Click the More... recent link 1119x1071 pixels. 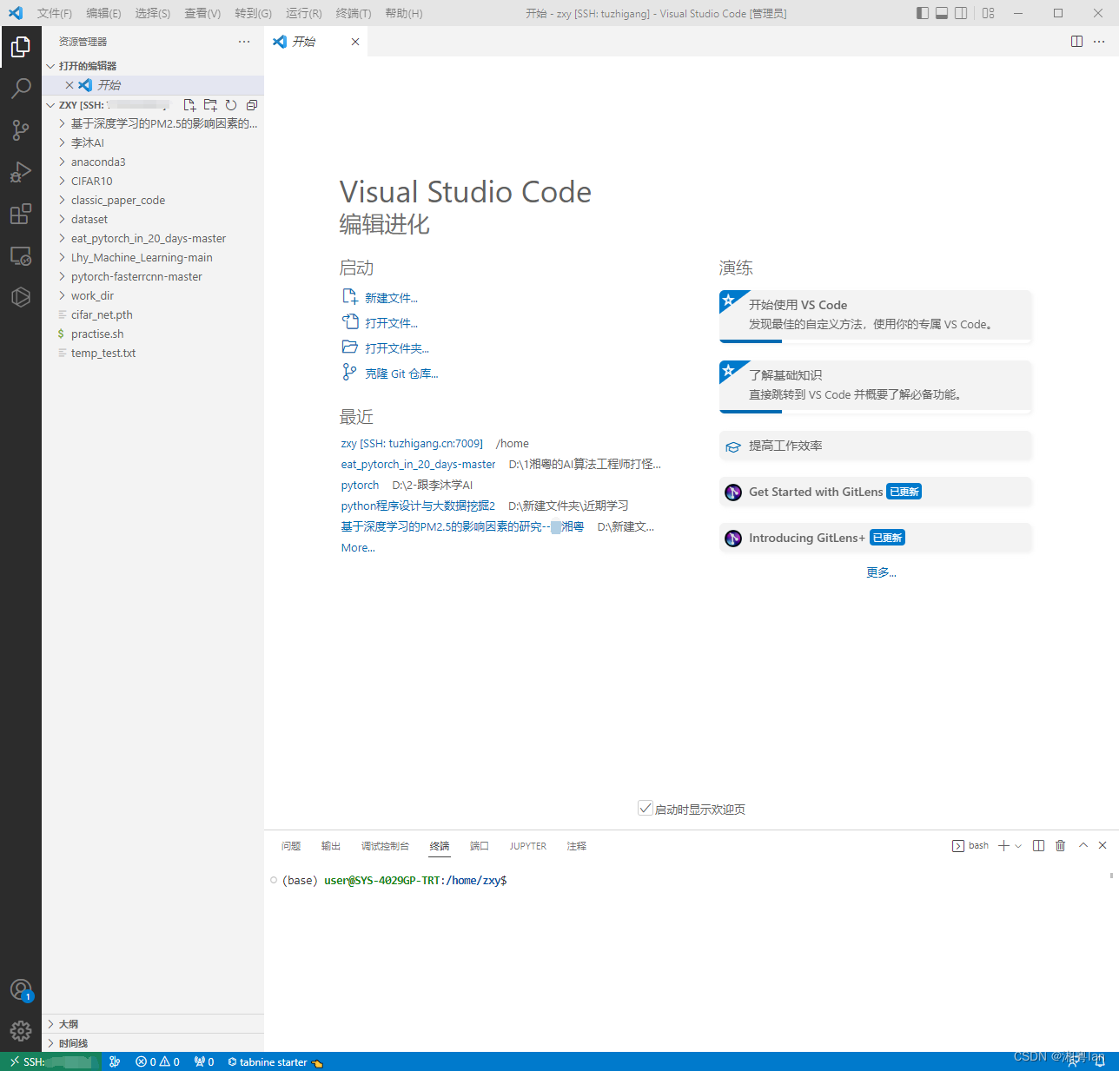(x=358, y=547)
